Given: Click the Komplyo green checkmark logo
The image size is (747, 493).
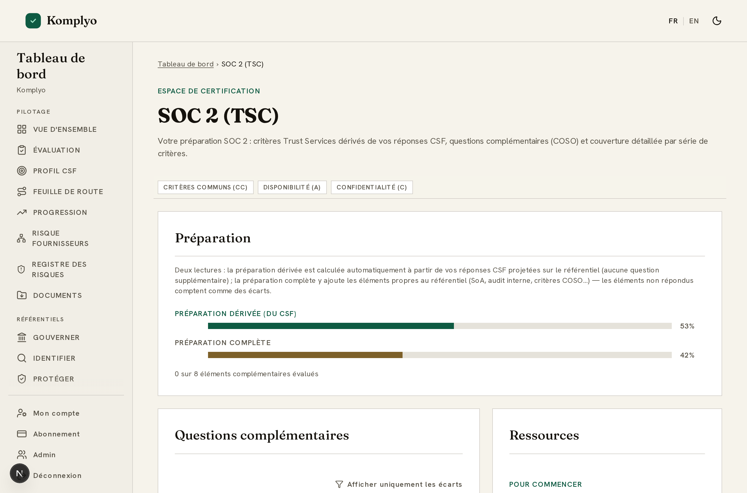Looking at the screenshot, I should [33, 21].
